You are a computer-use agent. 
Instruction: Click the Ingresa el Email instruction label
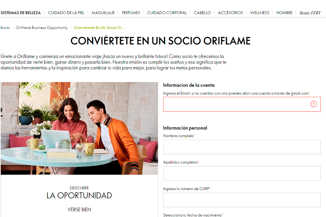237,93
